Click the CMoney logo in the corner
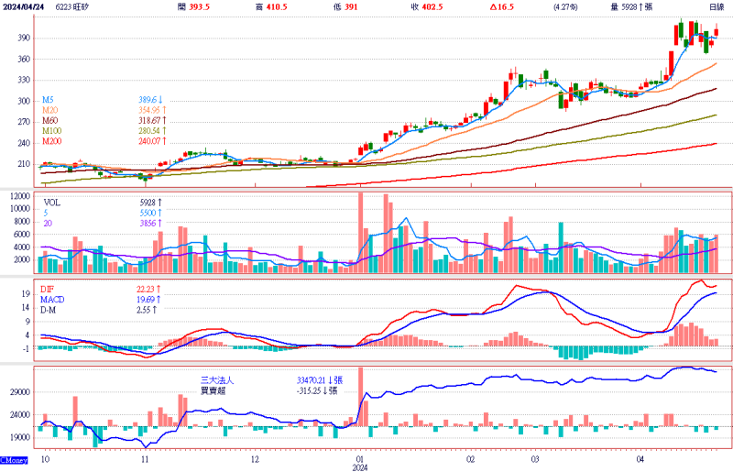The width and height of the screenshot is (733, 472). point(16,459)
